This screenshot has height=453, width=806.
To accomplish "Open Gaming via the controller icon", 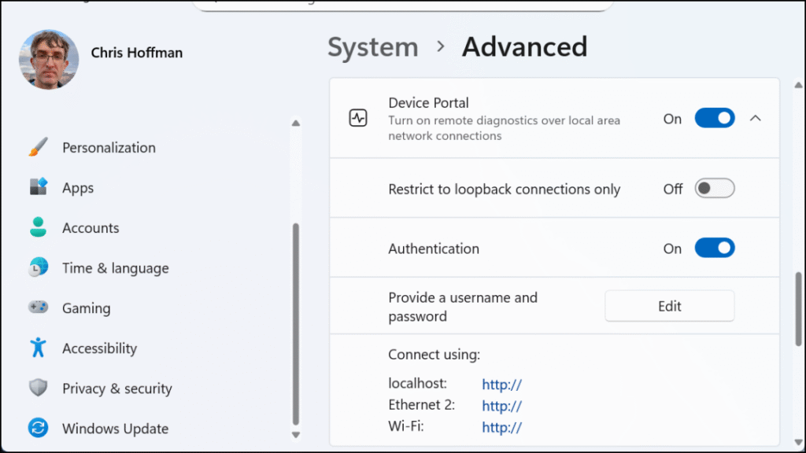I will (38, 308).
